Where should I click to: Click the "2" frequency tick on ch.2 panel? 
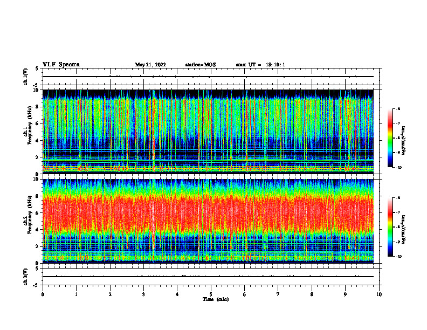pyautogui.click(x=38, y=246)
